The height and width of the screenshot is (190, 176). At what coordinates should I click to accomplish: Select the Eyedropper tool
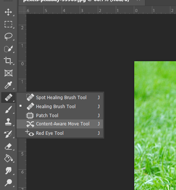coord(8,85)
